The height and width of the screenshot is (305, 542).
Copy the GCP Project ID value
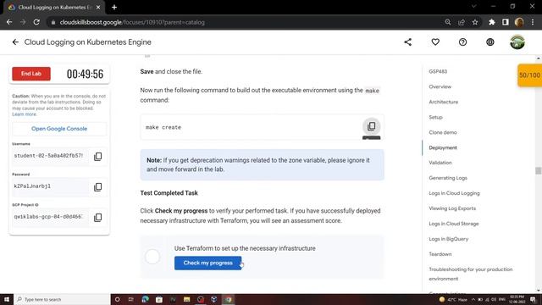pyautogui.click(x=98, y=217)
